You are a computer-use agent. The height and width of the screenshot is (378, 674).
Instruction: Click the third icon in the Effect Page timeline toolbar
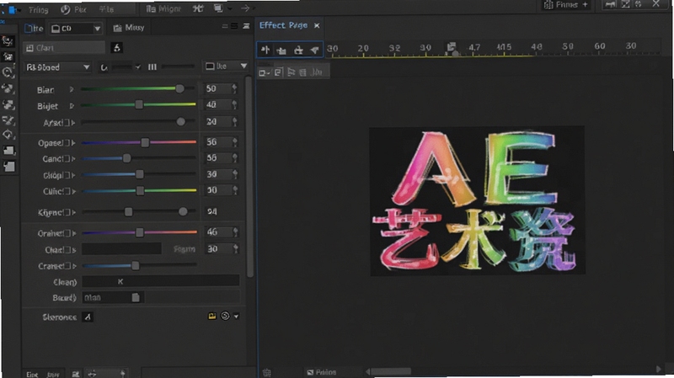pos(298,51)
